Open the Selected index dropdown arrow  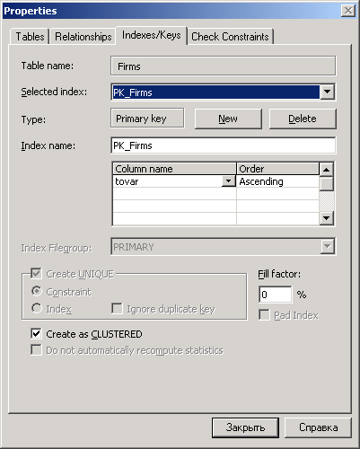[327, 92]
